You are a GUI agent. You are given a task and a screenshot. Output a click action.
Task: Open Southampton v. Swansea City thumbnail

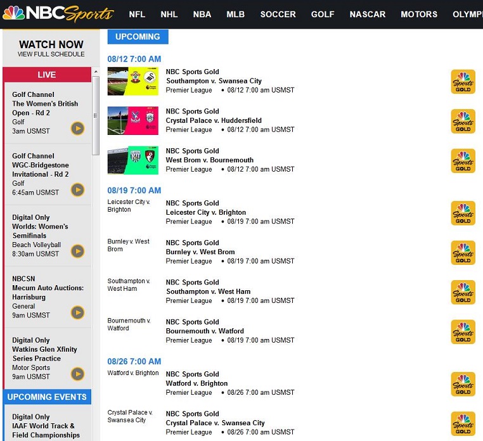(x=132, y=81)
